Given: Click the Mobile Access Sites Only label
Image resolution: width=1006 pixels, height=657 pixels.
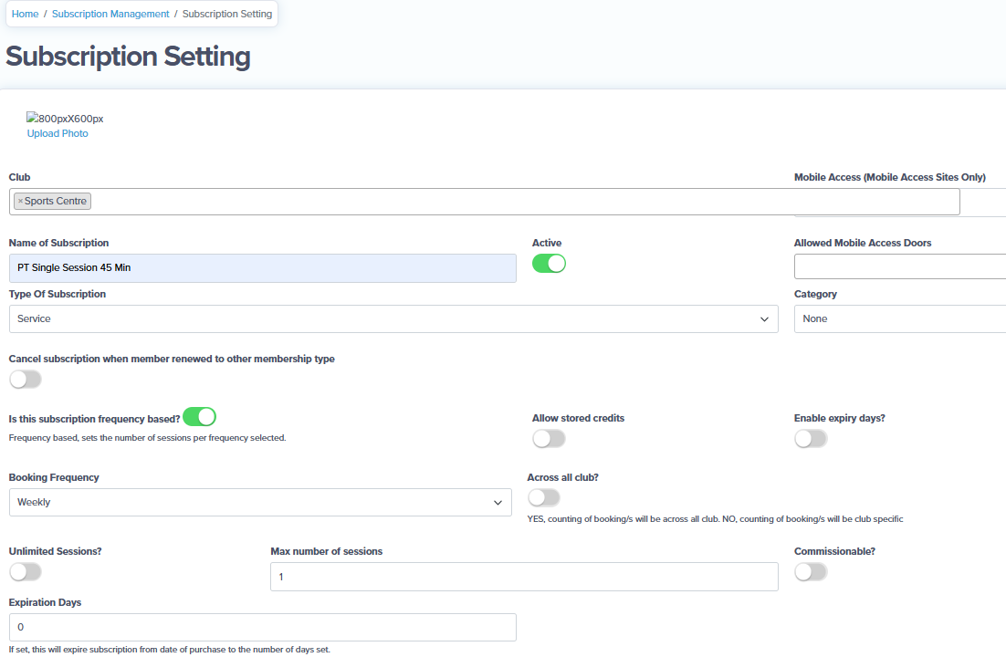Looking at the screenshot, I should 890,177.
